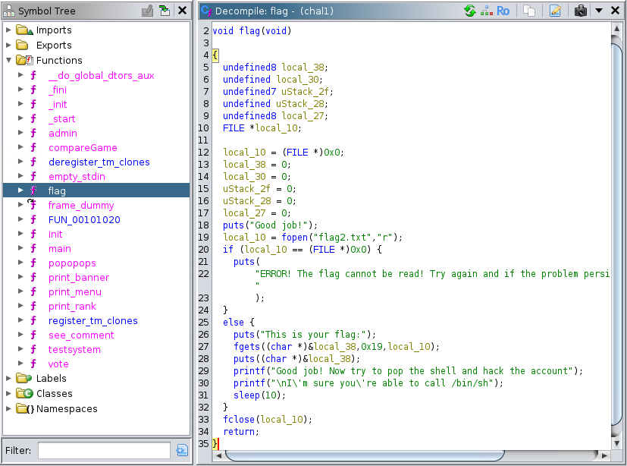
Task: Open the Decompile panel dropdown menu arrow
Action: (x=599, y=11)
